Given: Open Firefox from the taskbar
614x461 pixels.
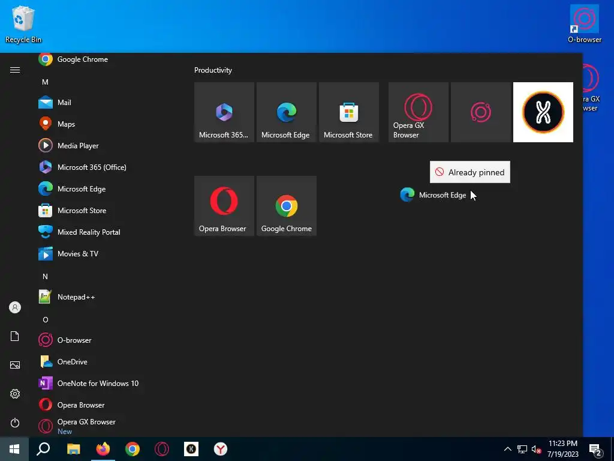Looking at the screenshot, I should tap(103, 449).
